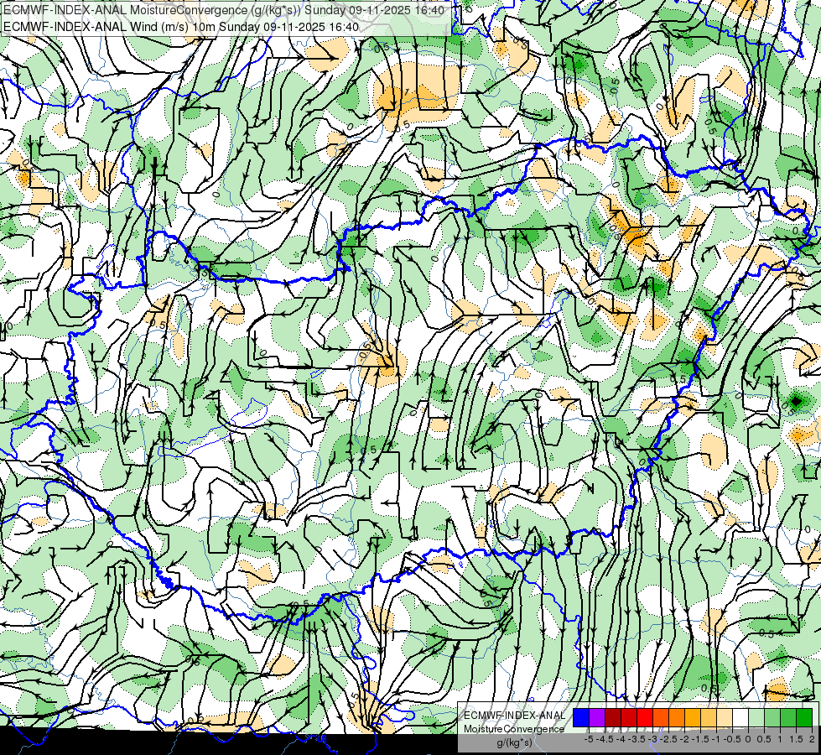Click the MoistureConvergence header line at top
This screenshot has height=755, width=821.
pos(224,10)
